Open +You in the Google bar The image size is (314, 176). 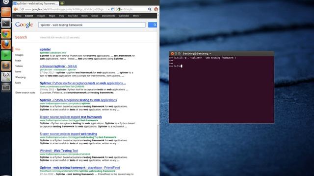click(18, 16)
